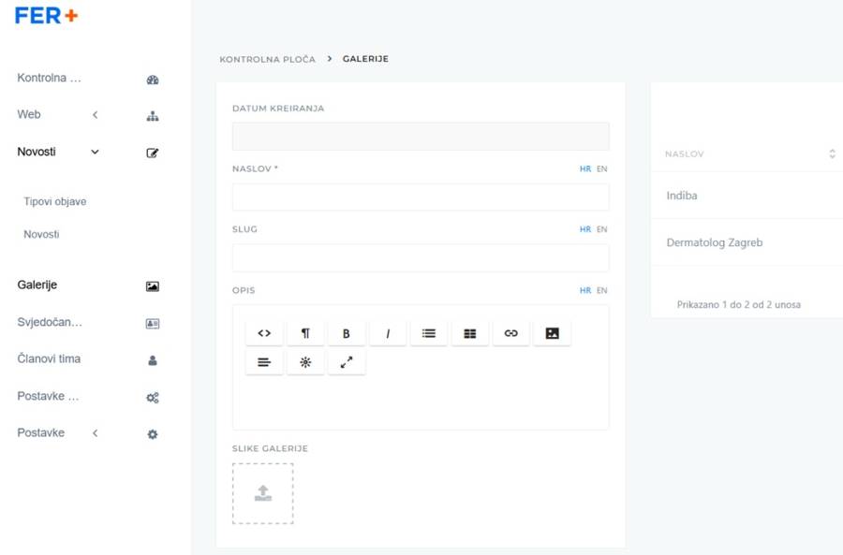
Task: Click the ID card icon beside Svjedočan…
Action: click(x=153, y=324)
